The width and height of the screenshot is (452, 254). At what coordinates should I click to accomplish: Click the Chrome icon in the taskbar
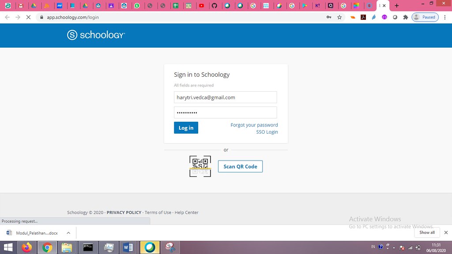pyautogui.click(x=47, y=247)
